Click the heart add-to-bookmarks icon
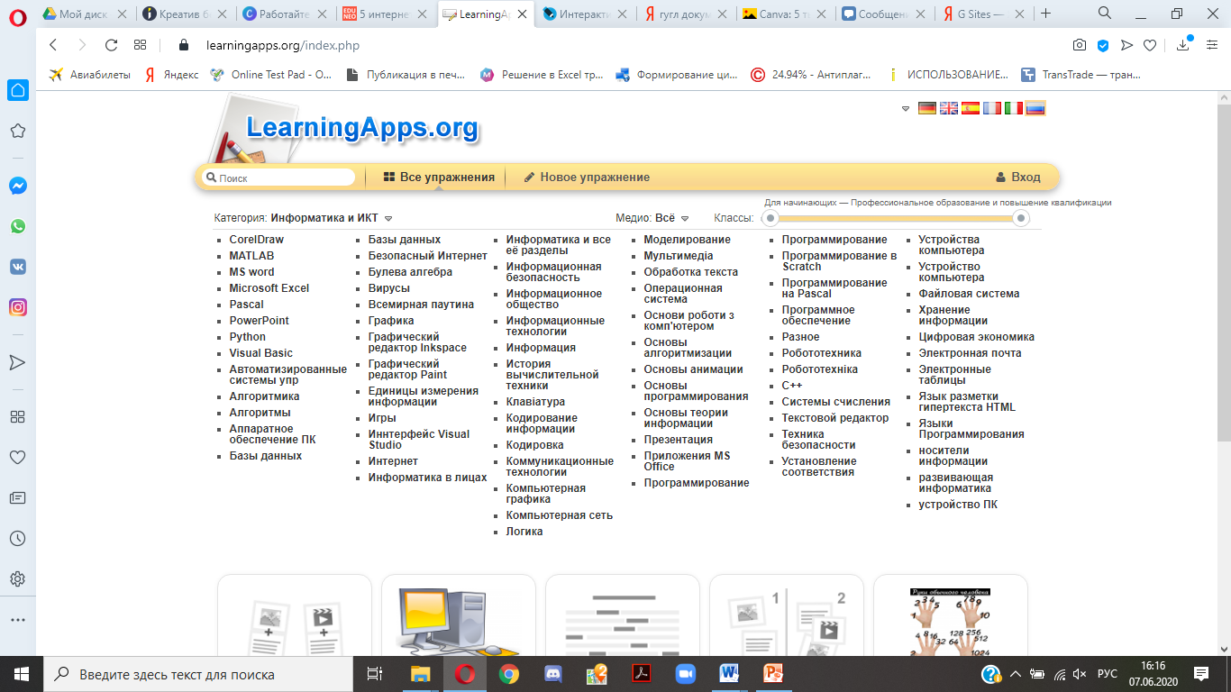The image size is (1231, 692). pyautogui.click(x=1150, y=45)
